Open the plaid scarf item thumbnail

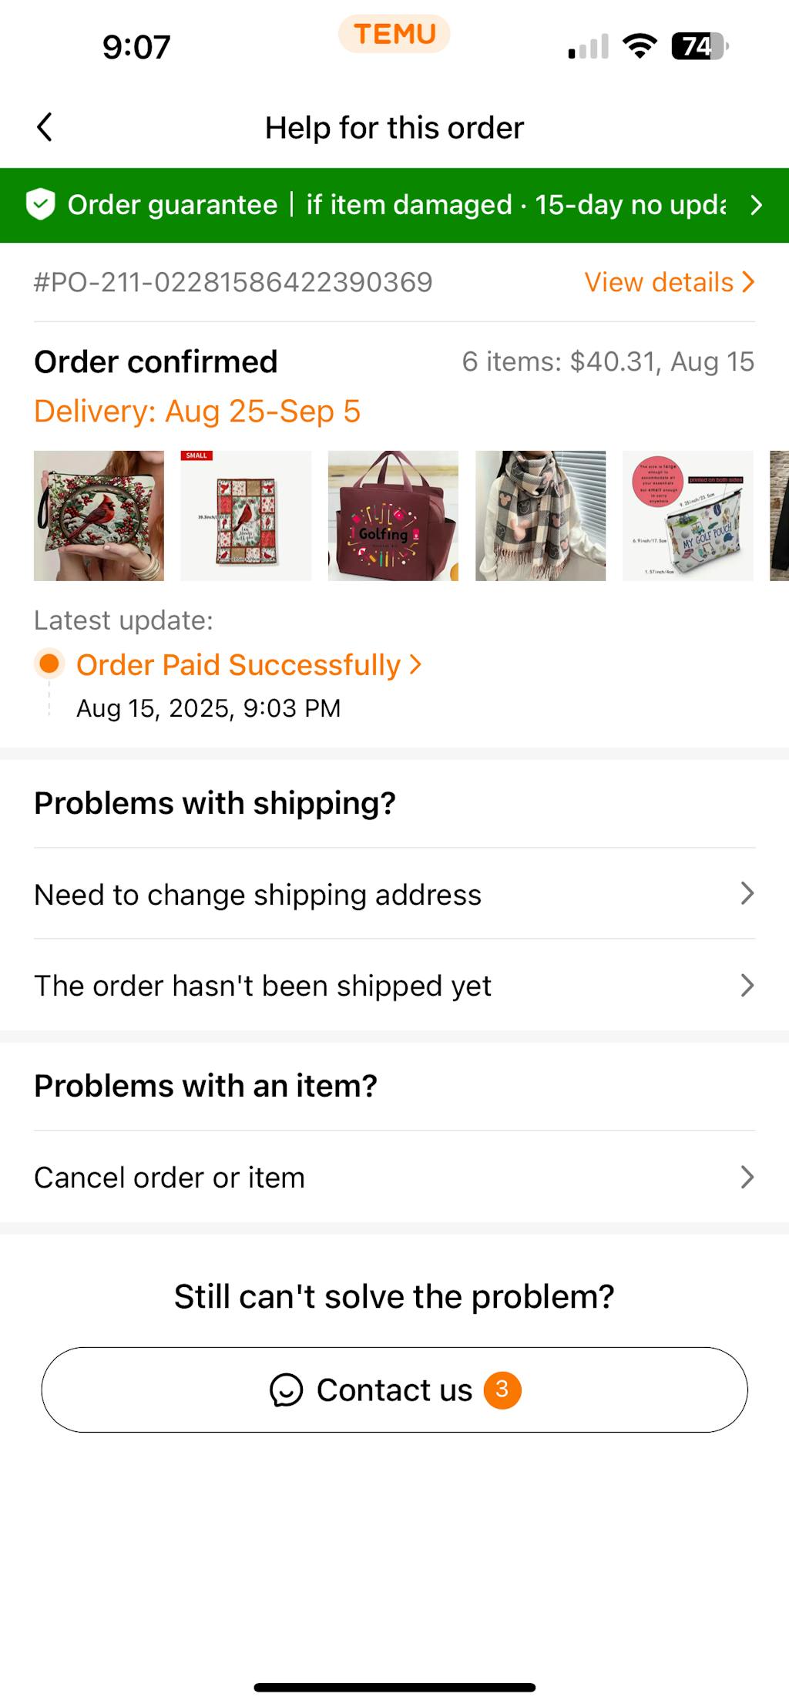click(540, 516)
